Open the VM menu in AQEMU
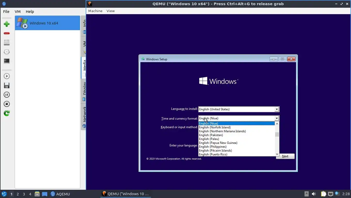 point(18,11)
